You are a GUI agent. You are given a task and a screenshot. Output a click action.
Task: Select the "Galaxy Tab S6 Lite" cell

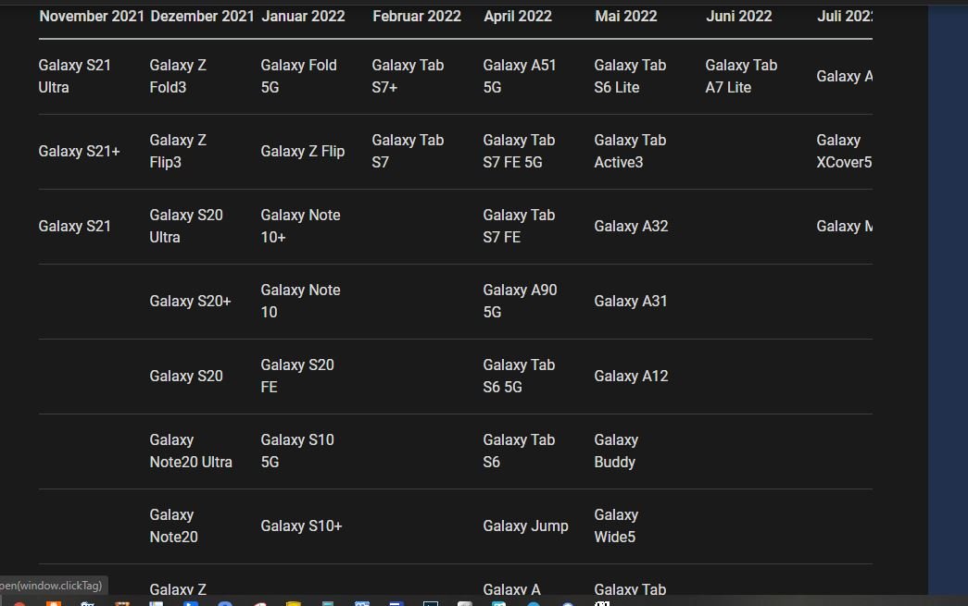click(x=630, y=77)
